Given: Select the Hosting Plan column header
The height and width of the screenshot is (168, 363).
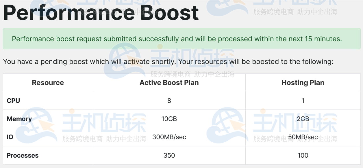Looking at the screenshot, I should [x=303, y=83].
